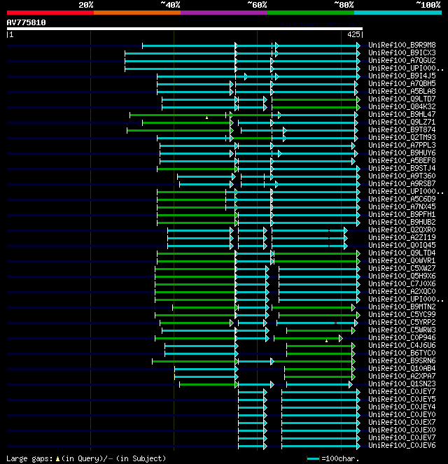The height and width of the screenshot is (464, 448).
Task: Click the UniRef100_B9I4J5 label
Action: click(x=402, y=76)
